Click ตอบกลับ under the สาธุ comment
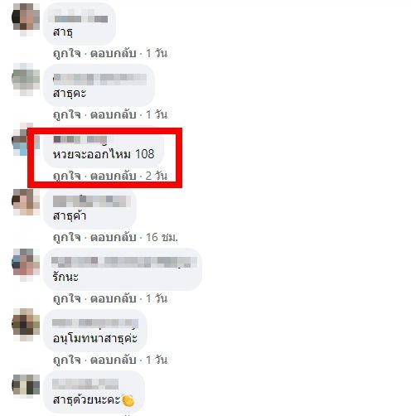Image resolution: width=411 pixels, height=416 pixels. (114, 53)
